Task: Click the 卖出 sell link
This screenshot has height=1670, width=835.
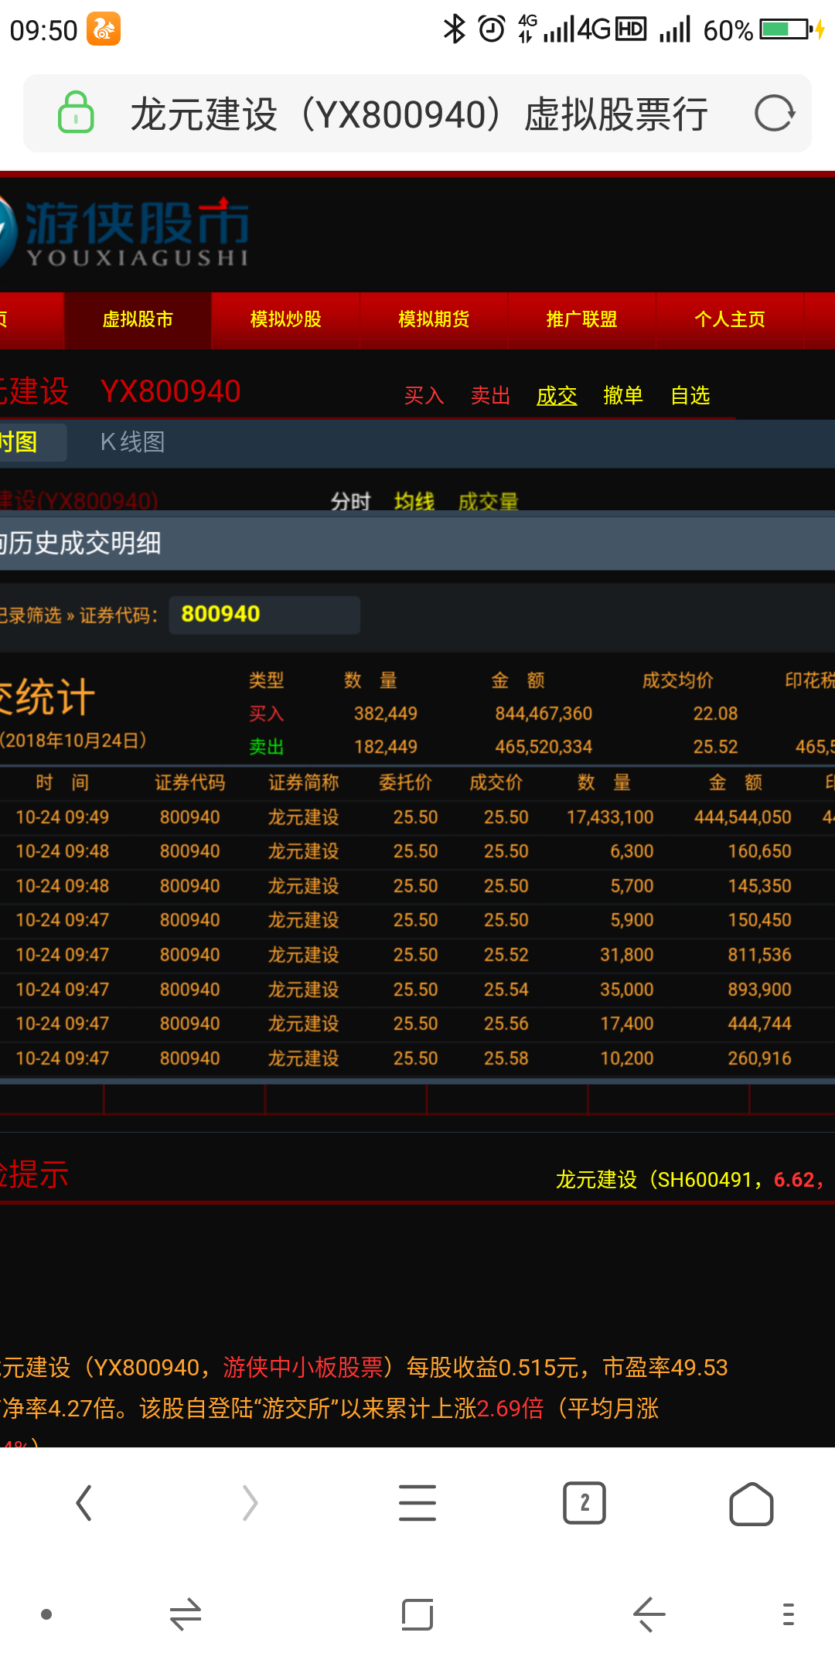Action: [490, 396]
